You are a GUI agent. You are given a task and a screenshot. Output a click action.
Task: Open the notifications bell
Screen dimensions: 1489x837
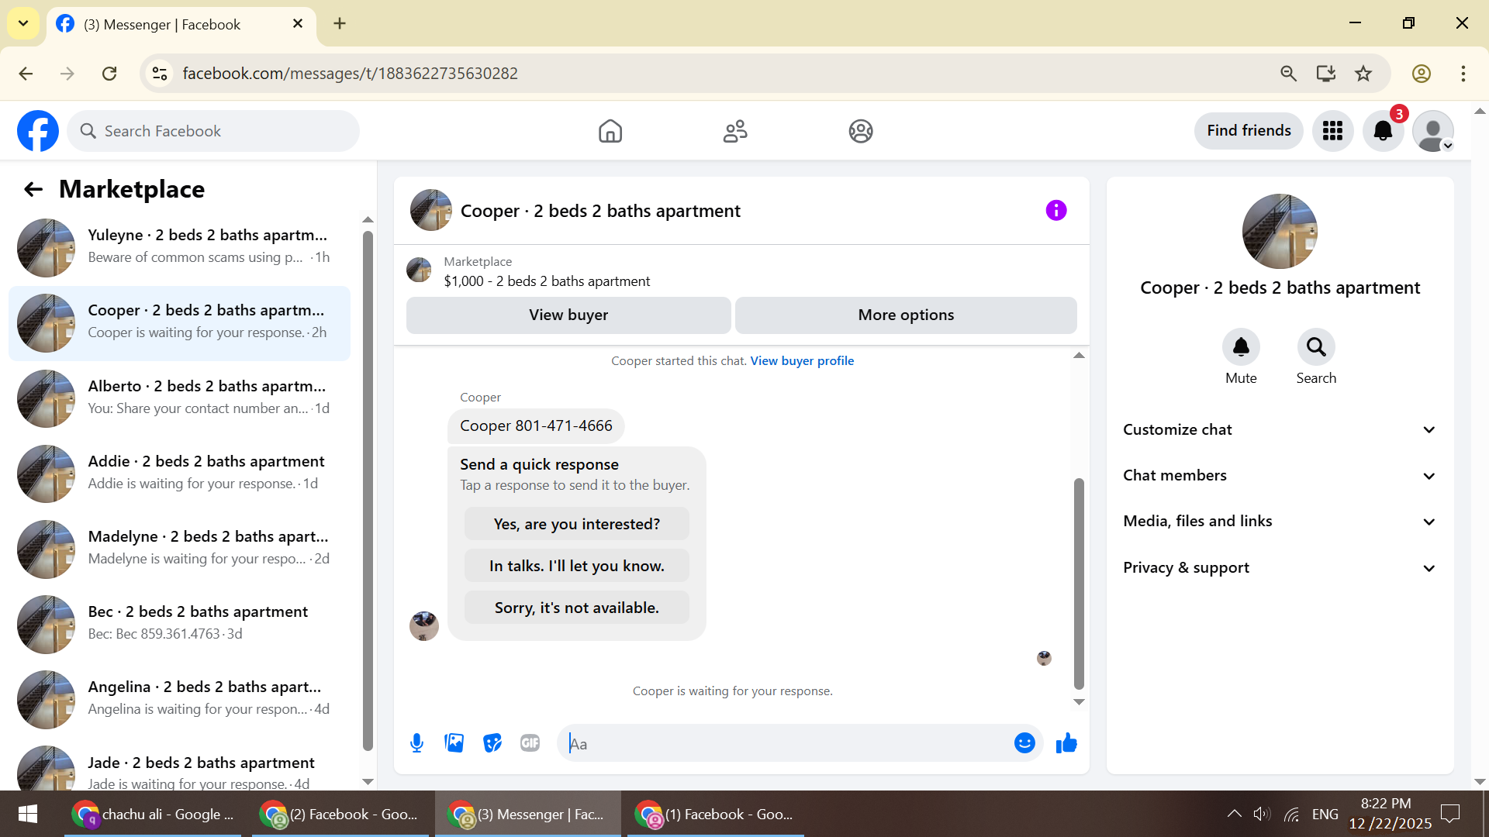tap(1383, 131)
